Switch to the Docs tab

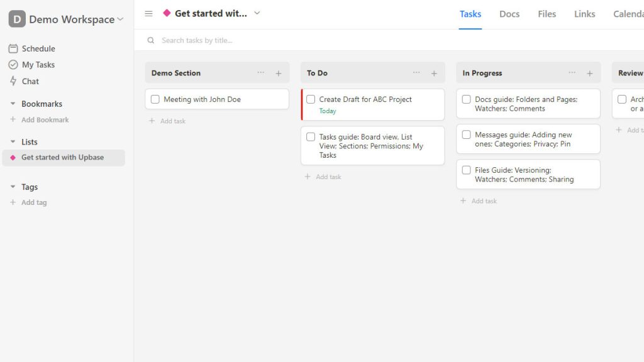[509, 14]
